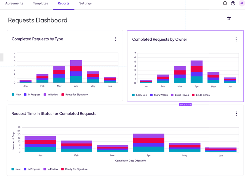Click the Completed Requests by Type title

point(37,39)
